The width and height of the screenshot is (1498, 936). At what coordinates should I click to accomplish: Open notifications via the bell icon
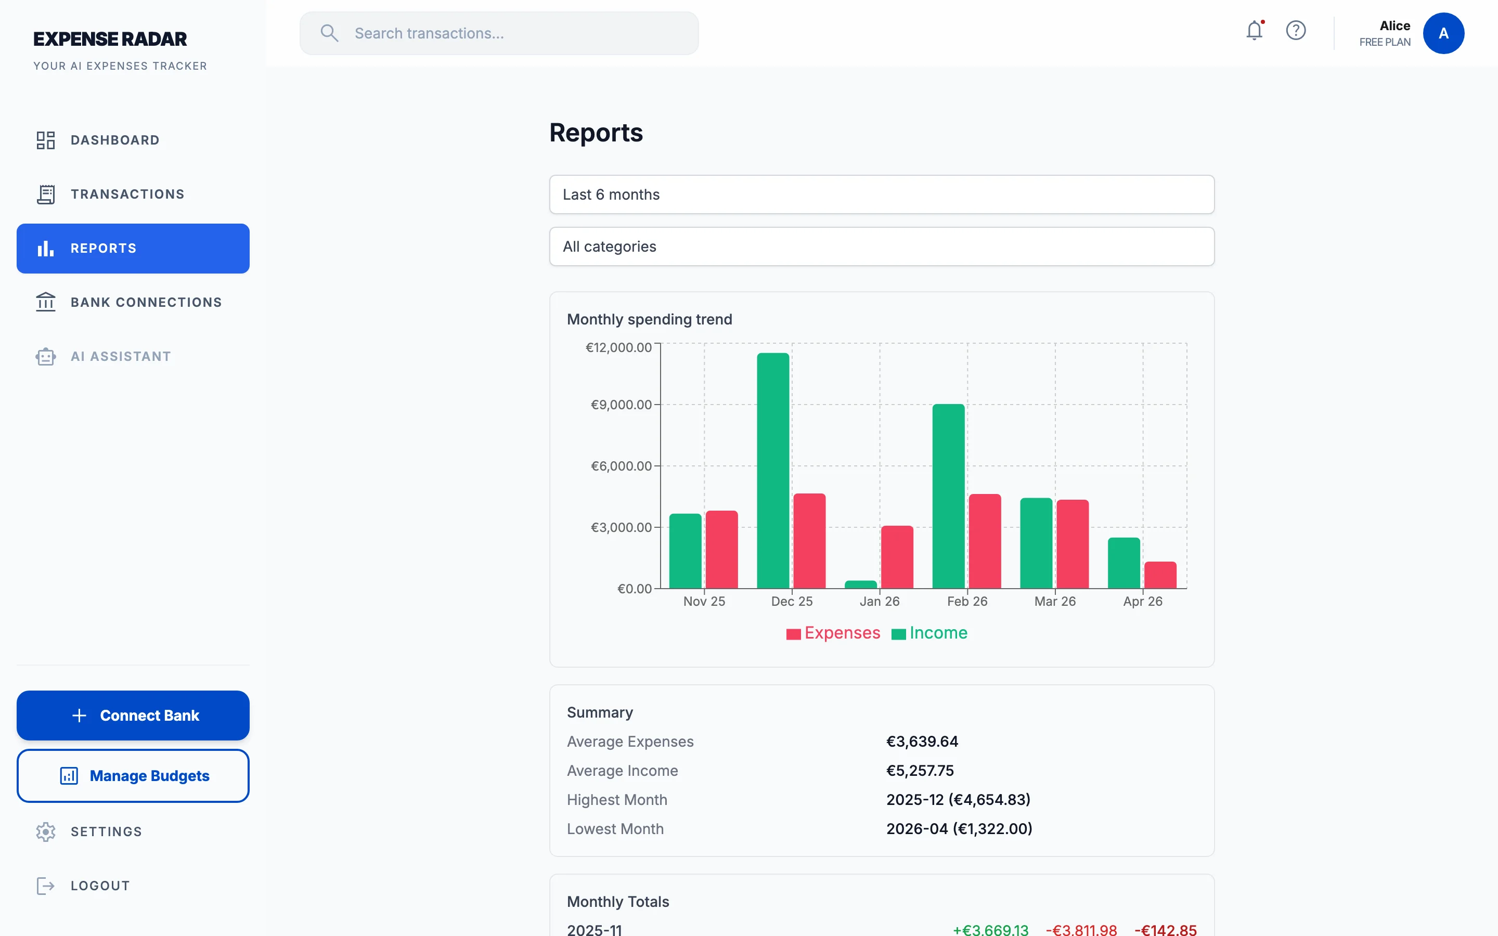[x=1254, y=30]
